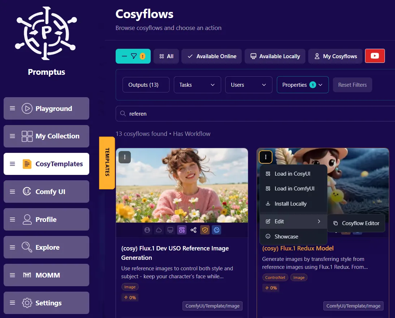The image size is (395, 318).
Task: Open the (cosy) Flux.1 Redux Model title
Action: point(298,248)
